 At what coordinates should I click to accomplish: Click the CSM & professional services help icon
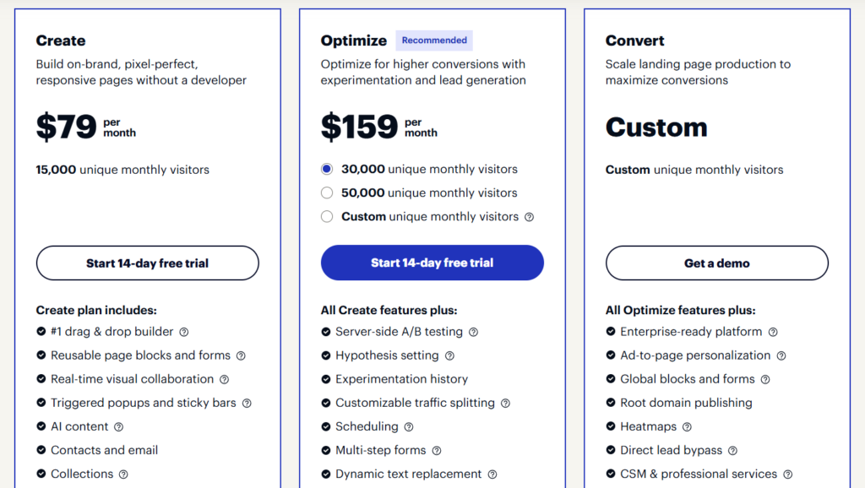click(x=787, y=474)
